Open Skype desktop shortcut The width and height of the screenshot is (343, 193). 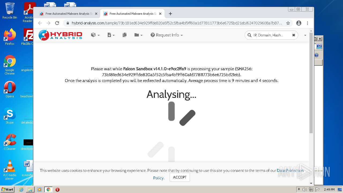[x=10, y=116]
